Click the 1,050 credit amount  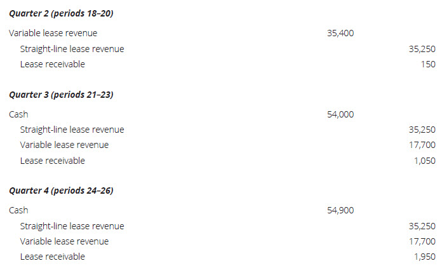[x=425, y=161]
